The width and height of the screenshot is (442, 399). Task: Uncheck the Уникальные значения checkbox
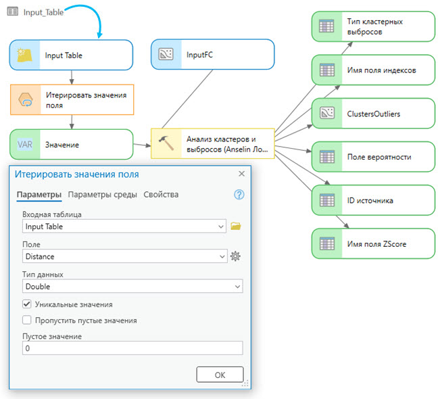coord(28,304)
